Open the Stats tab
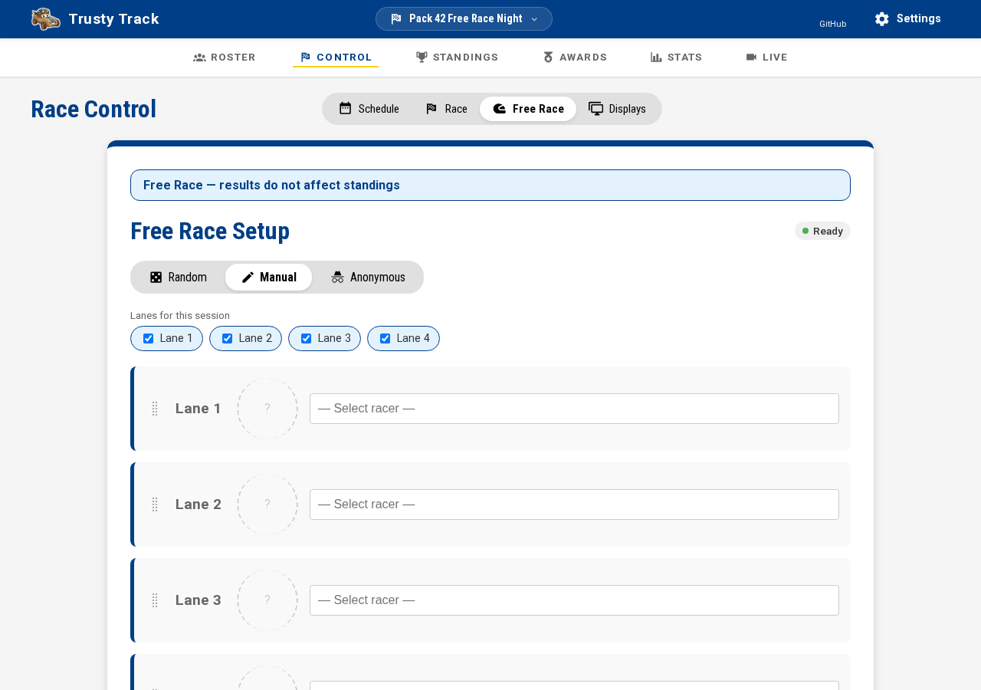Viewport: 981px width, 690px height. point(676,58)
